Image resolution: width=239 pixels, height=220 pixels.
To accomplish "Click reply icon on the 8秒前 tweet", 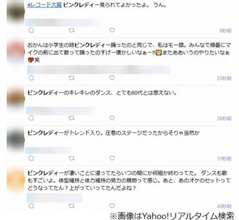I will 31,30.
